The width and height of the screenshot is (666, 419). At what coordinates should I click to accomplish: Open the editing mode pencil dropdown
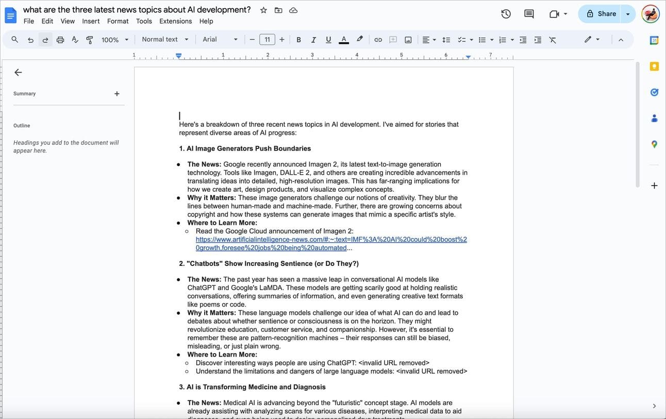(x=592, y=40)
